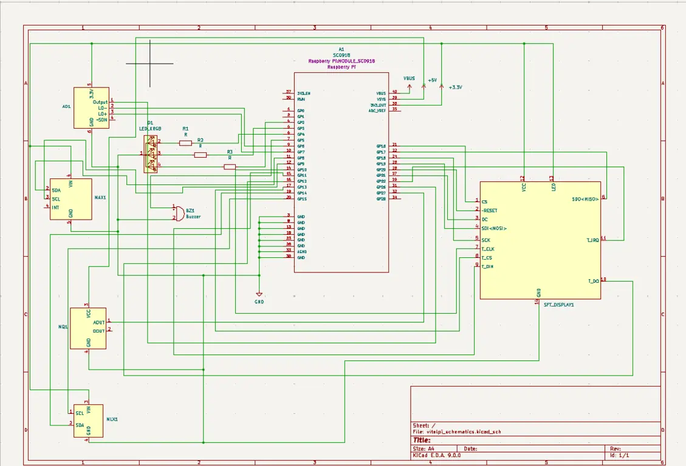Click the 'LO+' pin label on AD1
Screen dimensions: 686x466
click(102, 114)
